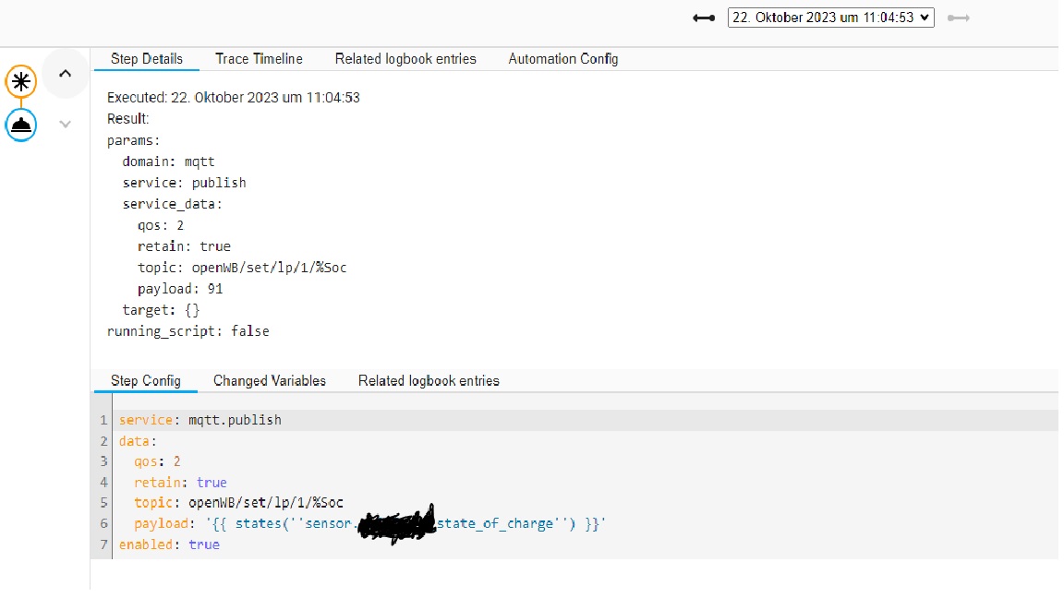Open the lower Related logbook entries tab
The width and height of the screenshot is (1064, 598).
429,381
